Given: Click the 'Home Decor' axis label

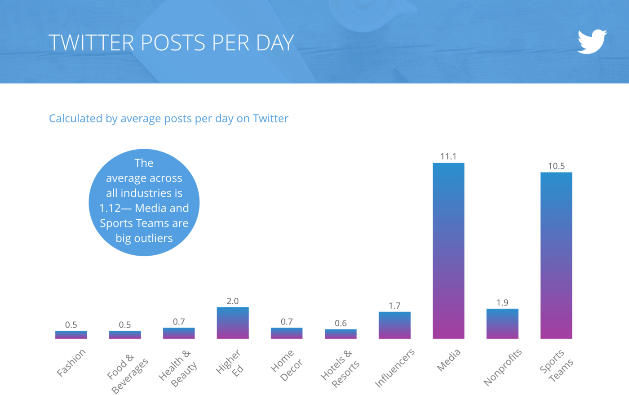Looking at the screenshot, I should click(x=286, y=365).
